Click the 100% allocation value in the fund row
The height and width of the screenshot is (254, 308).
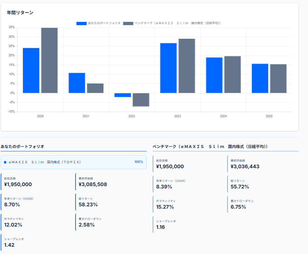[x=138, y=162]
